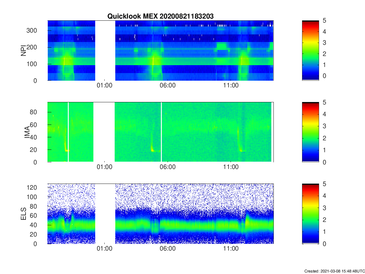Click the 3 label on NPI colorbar

324,43
